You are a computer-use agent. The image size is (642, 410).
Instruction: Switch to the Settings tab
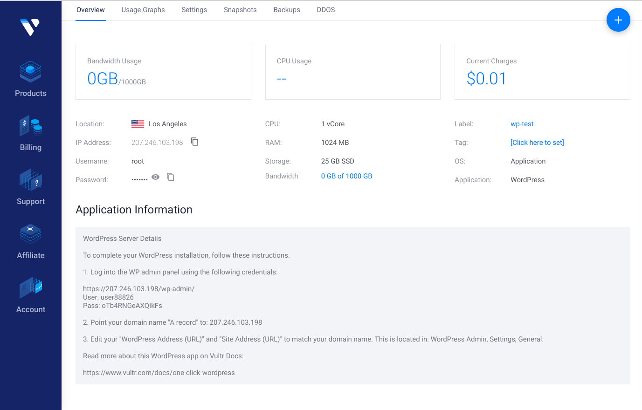click(x=194, y=10)
